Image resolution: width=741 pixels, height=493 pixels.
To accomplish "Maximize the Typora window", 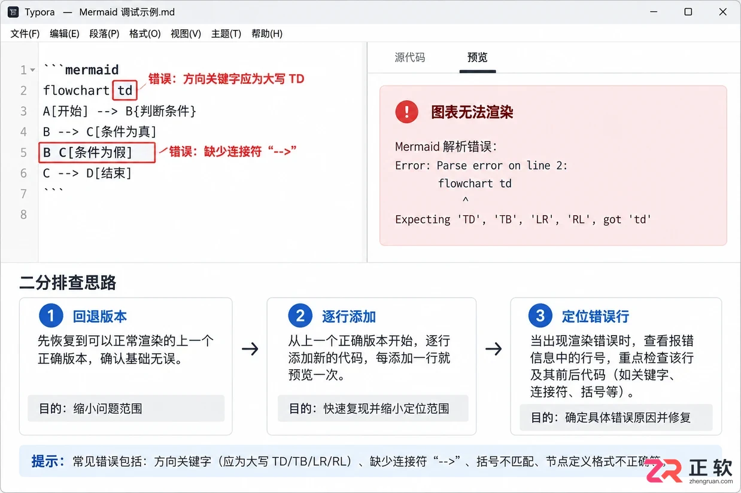I will point(688,12).
